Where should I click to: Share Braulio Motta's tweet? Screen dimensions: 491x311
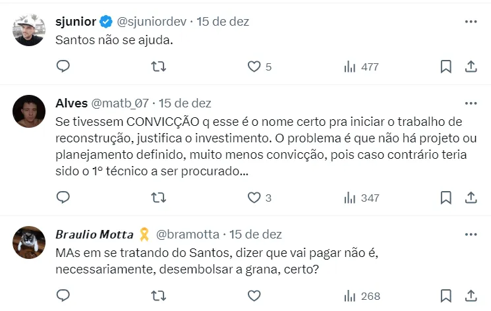(471, 295)
